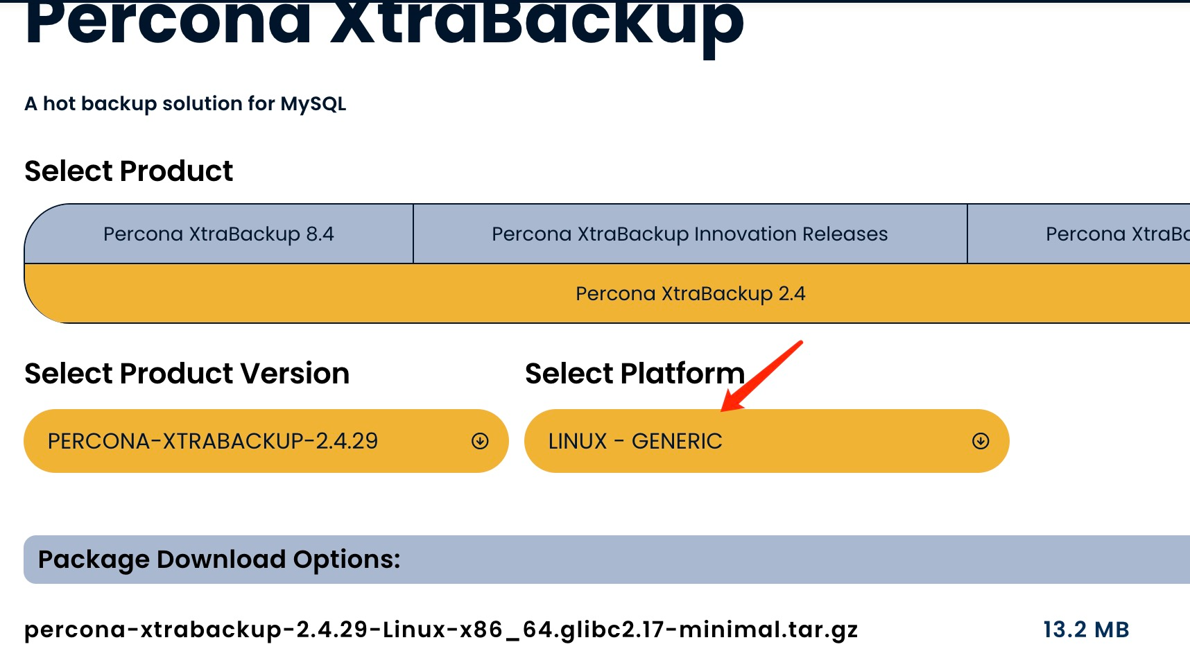Choose the Percona XtraBackup 2.4 product tab
Viewport: 1190px width, 649px height.
(690, 294)
